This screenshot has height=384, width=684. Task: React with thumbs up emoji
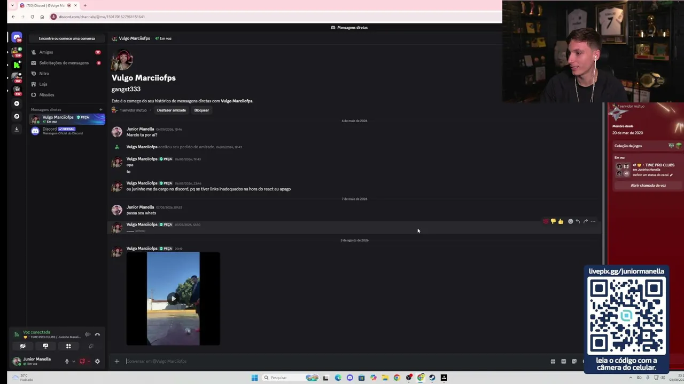click(x=561, y=221)
